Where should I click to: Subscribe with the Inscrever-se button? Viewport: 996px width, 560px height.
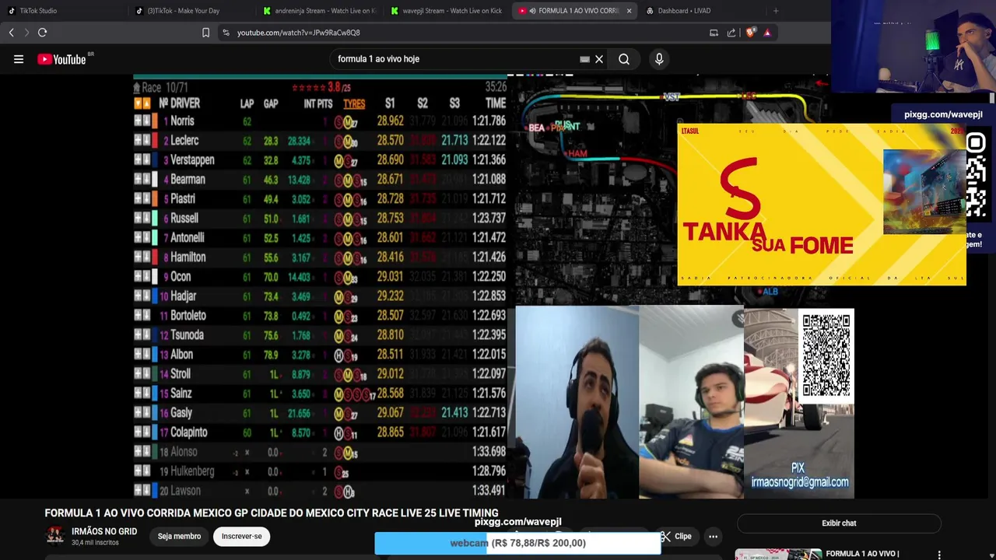pyautogui.click(x=241, y=536)
